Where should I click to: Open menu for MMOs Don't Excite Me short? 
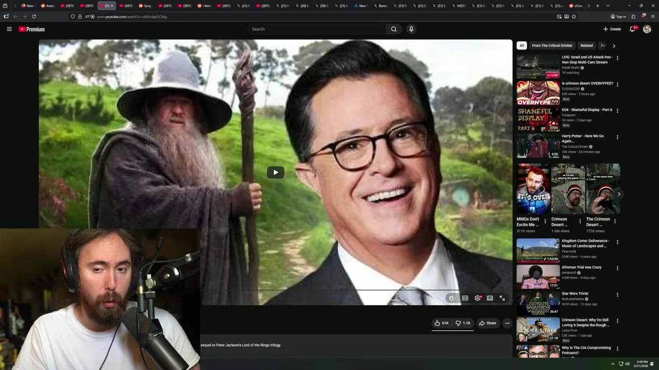(x=545, y=221)
